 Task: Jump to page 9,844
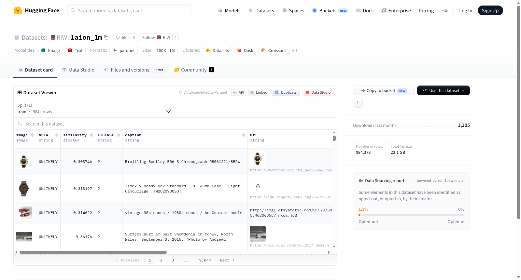click(x=205, y=260)
